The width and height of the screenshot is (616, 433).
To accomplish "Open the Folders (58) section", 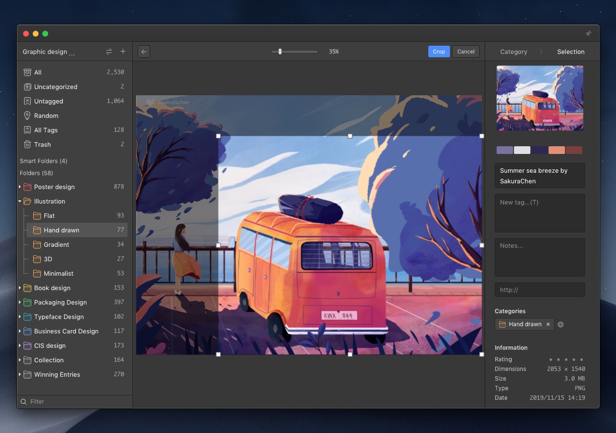I will pos(37,173).
